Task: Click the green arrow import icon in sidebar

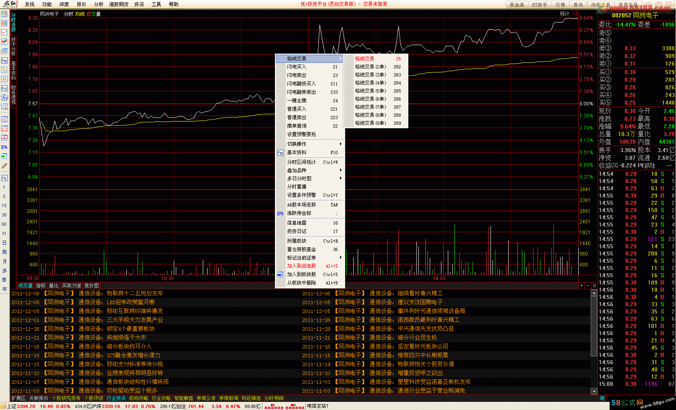Action: pos(4,156)
